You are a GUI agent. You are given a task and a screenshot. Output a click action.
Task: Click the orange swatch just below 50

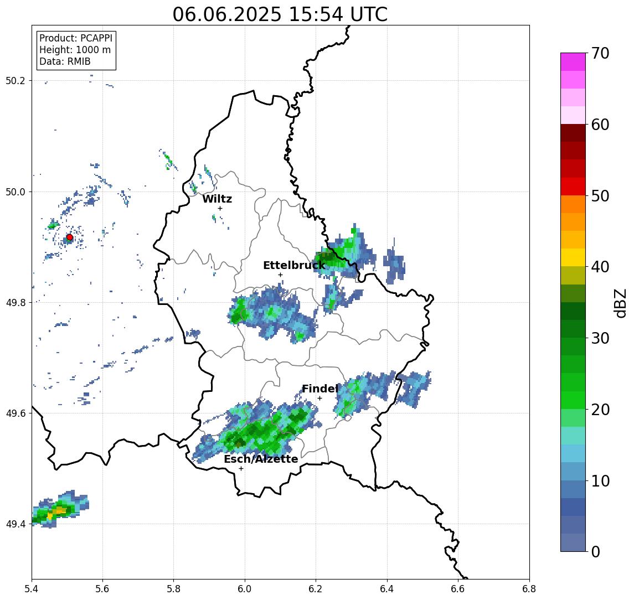[x=573, y=204]
